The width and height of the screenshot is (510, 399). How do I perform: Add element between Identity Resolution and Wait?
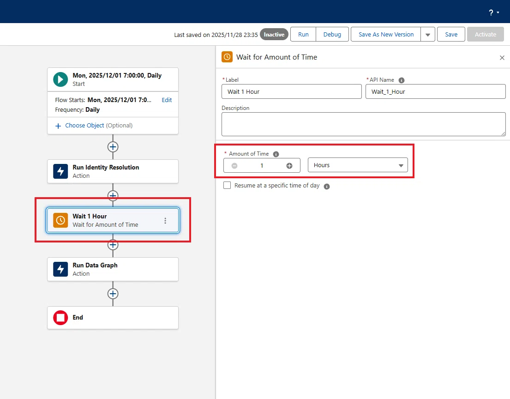click(113, 196)
